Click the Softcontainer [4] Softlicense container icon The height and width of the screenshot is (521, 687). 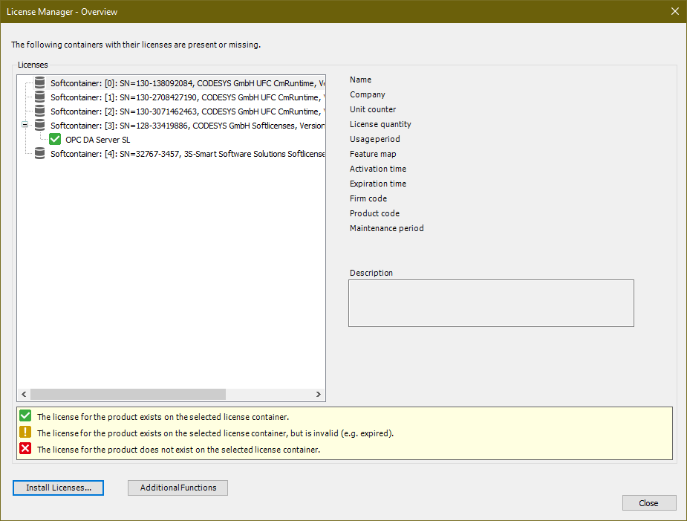click(39, 153)
